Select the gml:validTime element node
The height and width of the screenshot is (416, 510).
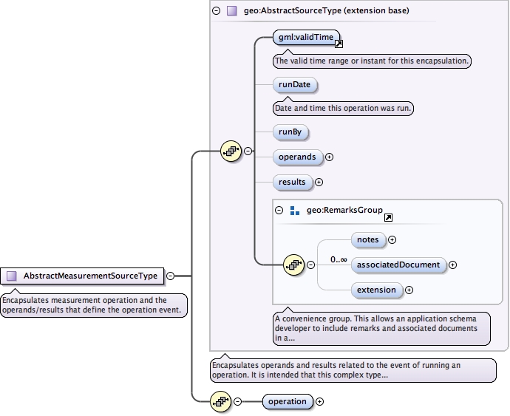point(305,37)
